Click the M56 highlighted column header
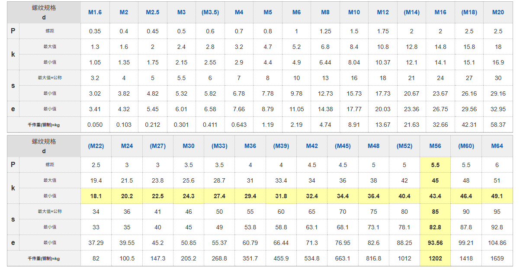Image resolution: width=523 pixels, height=270 pixels. (x=435, y=146)
